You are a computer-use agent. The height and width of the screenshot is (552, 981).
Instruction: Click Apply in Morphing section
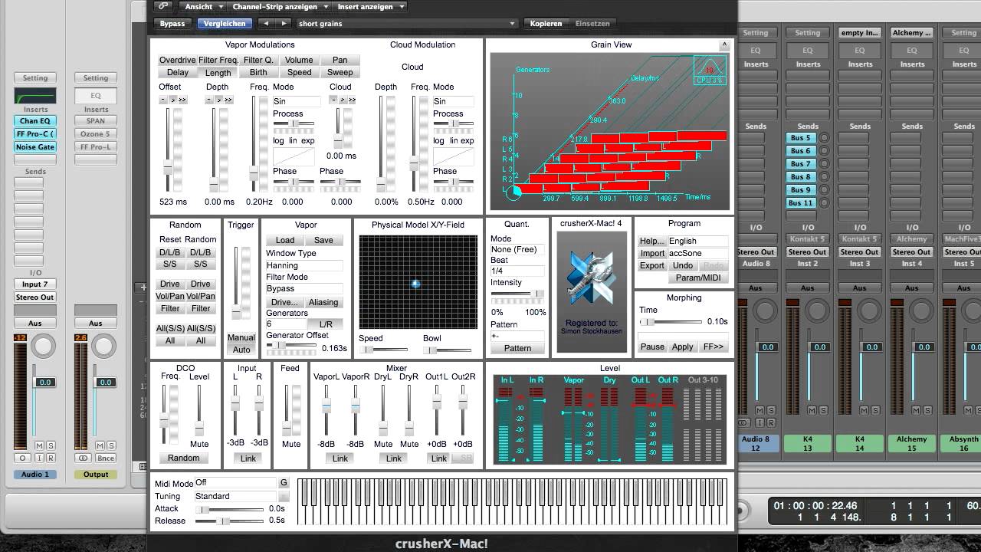point(682,347)
